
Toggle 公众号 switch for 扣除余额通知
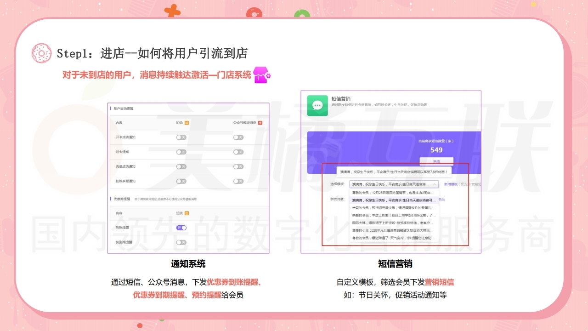pyautogui.click(x=238, y=181)
